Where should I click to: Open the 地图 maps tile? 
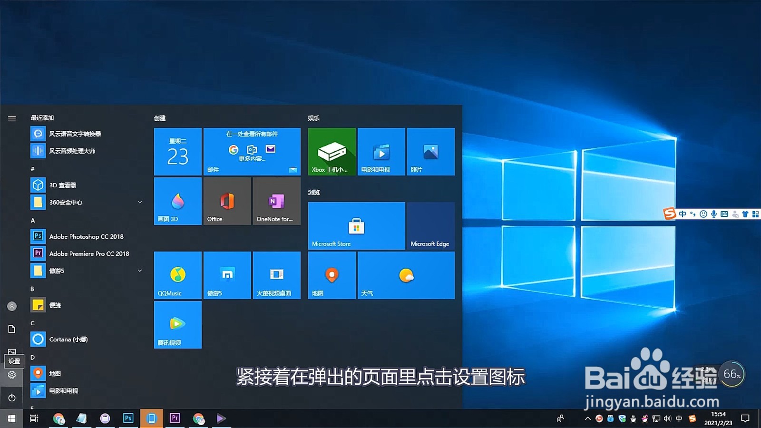332,275
